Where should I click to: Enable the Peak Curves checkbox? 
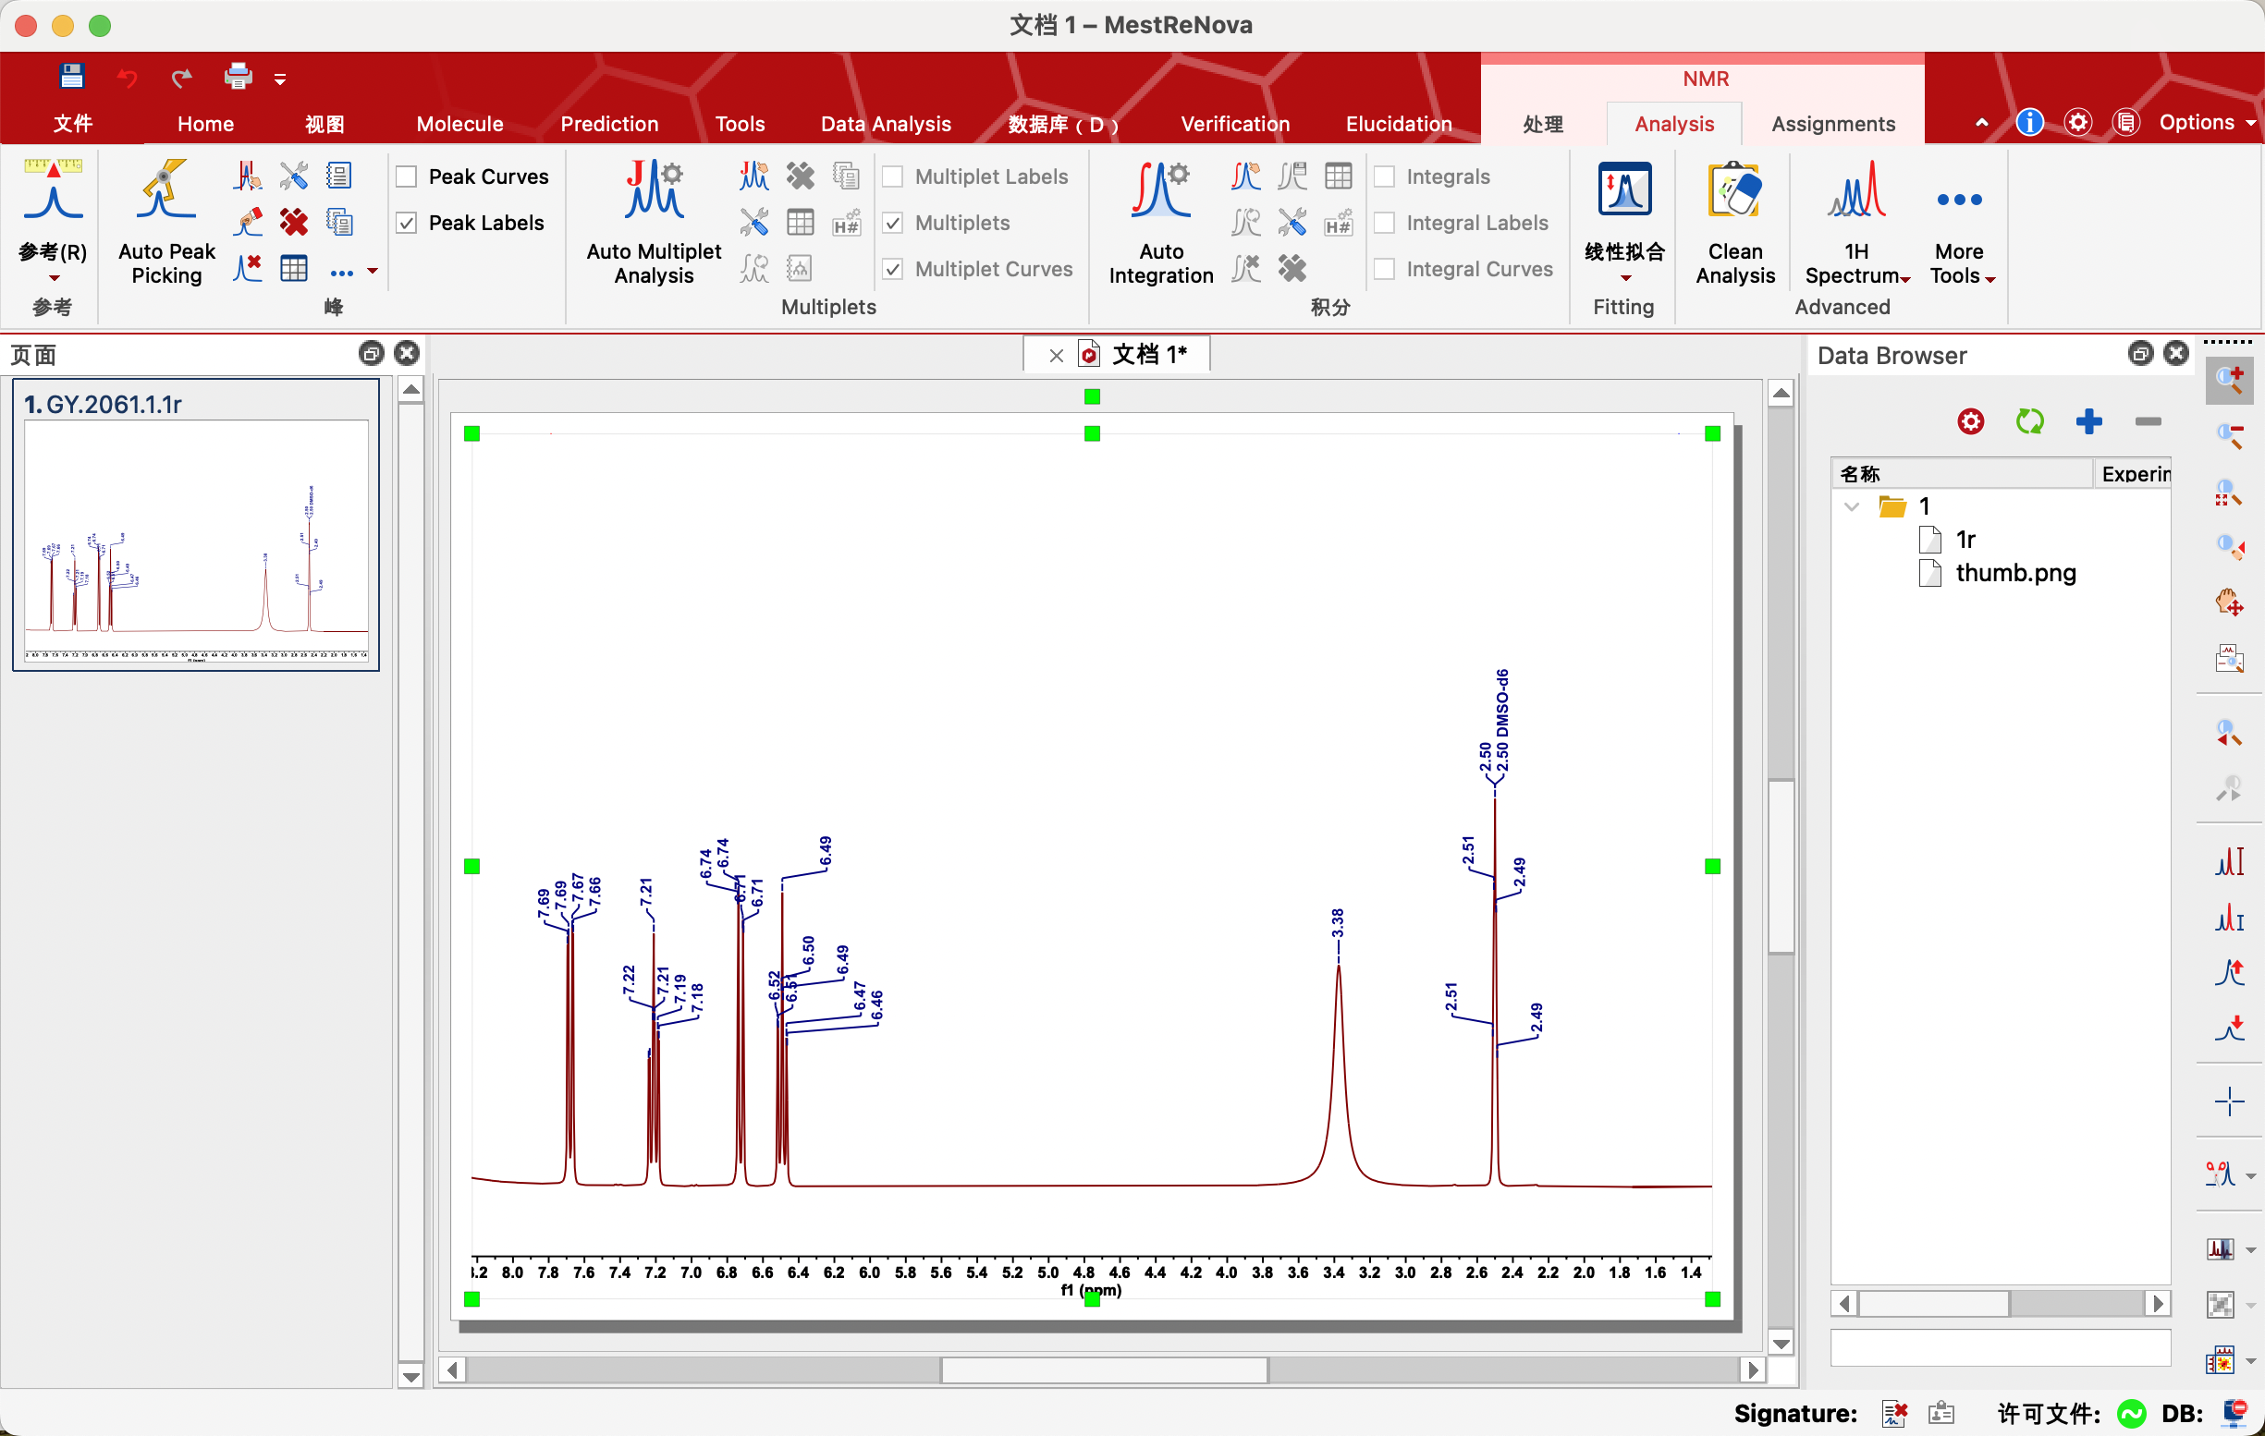[x=407, y=176]
